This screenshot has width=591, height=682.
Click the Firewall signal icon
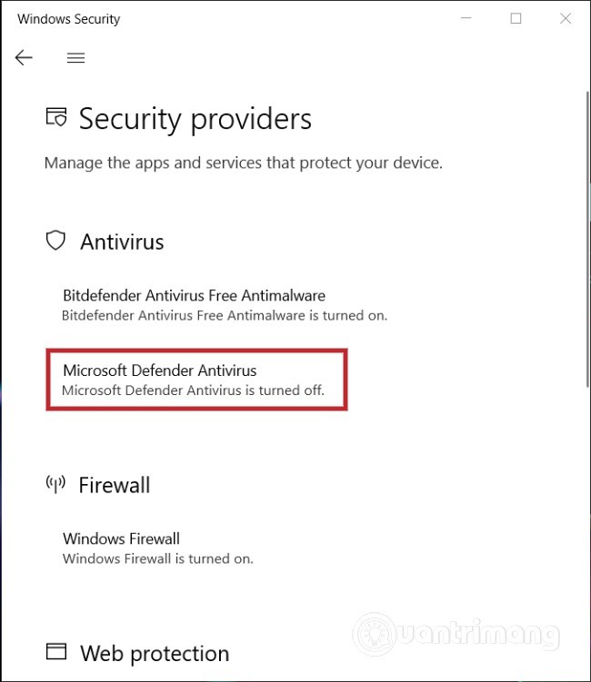(x=56, y=484)
